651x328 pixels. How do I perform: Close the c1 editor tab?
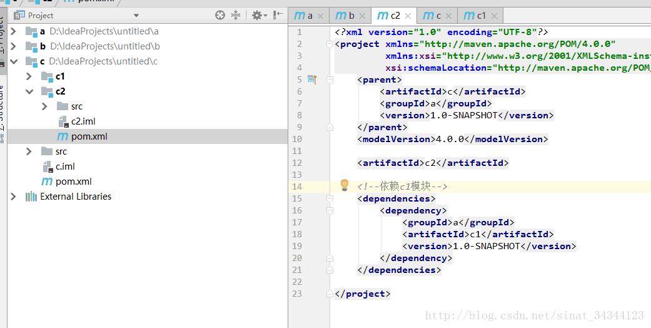[x=494, y=16]
